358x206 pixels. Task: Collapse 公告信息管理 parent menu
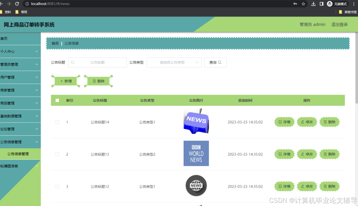coord(20,142)
